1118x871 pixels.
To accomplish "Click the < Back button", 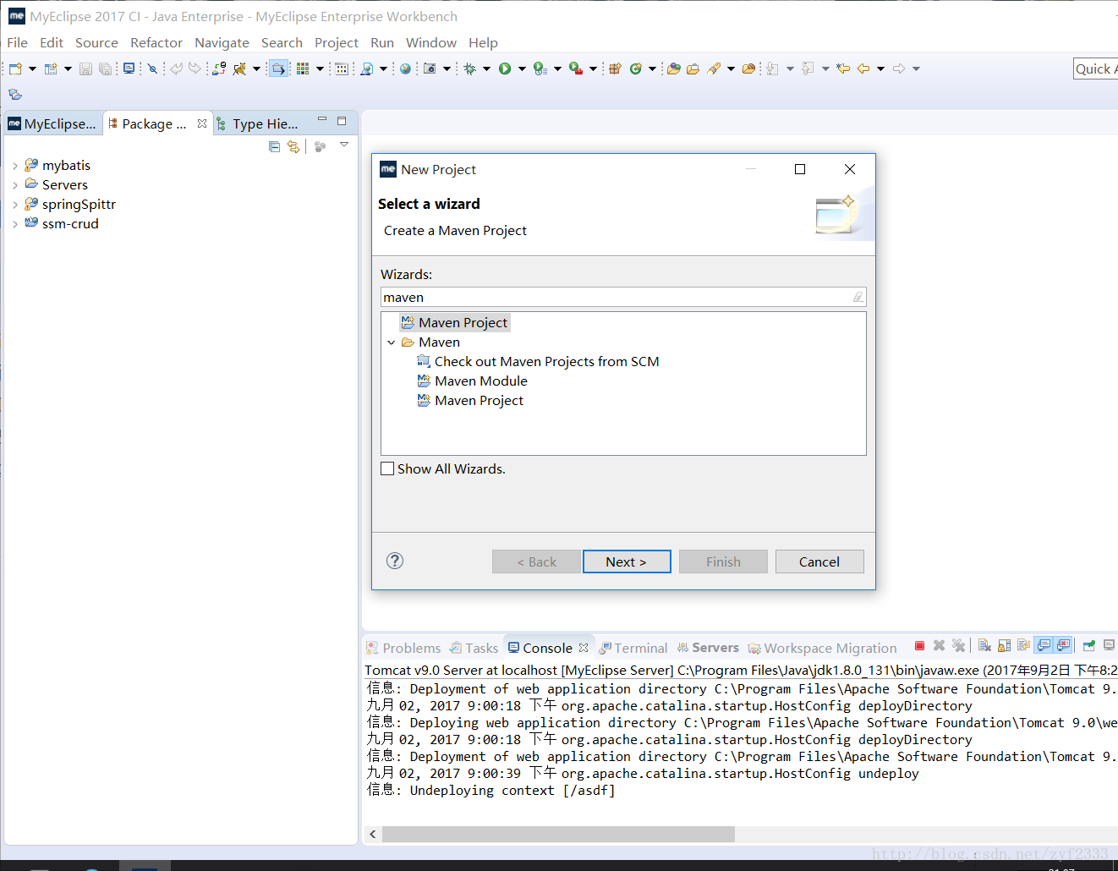I will pos(537,561).
